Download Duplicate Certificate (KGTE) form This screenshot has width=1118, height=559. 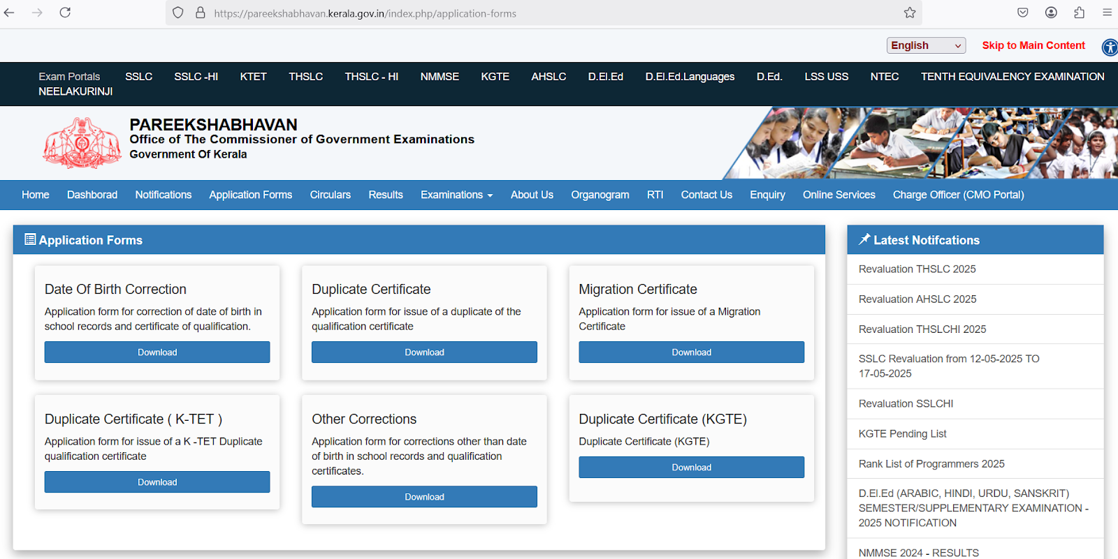pos(692,468)
